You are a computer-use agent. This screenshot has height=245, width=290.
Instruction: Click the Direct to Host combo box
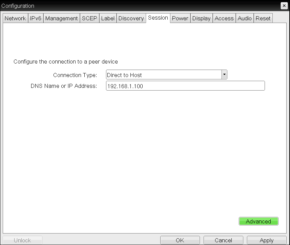pos(166,75)
